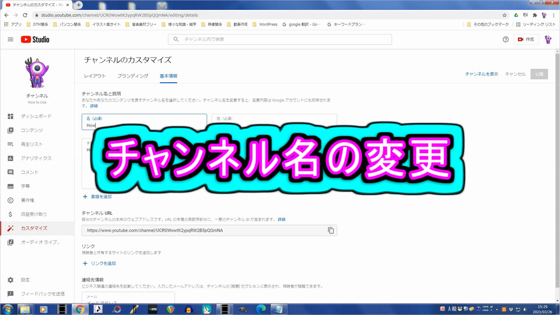Image resolution: width=560 pixels, height=315 pixels.
Task: Click フィードバックを送信 in the sidebar
Action: click(37, 293)
